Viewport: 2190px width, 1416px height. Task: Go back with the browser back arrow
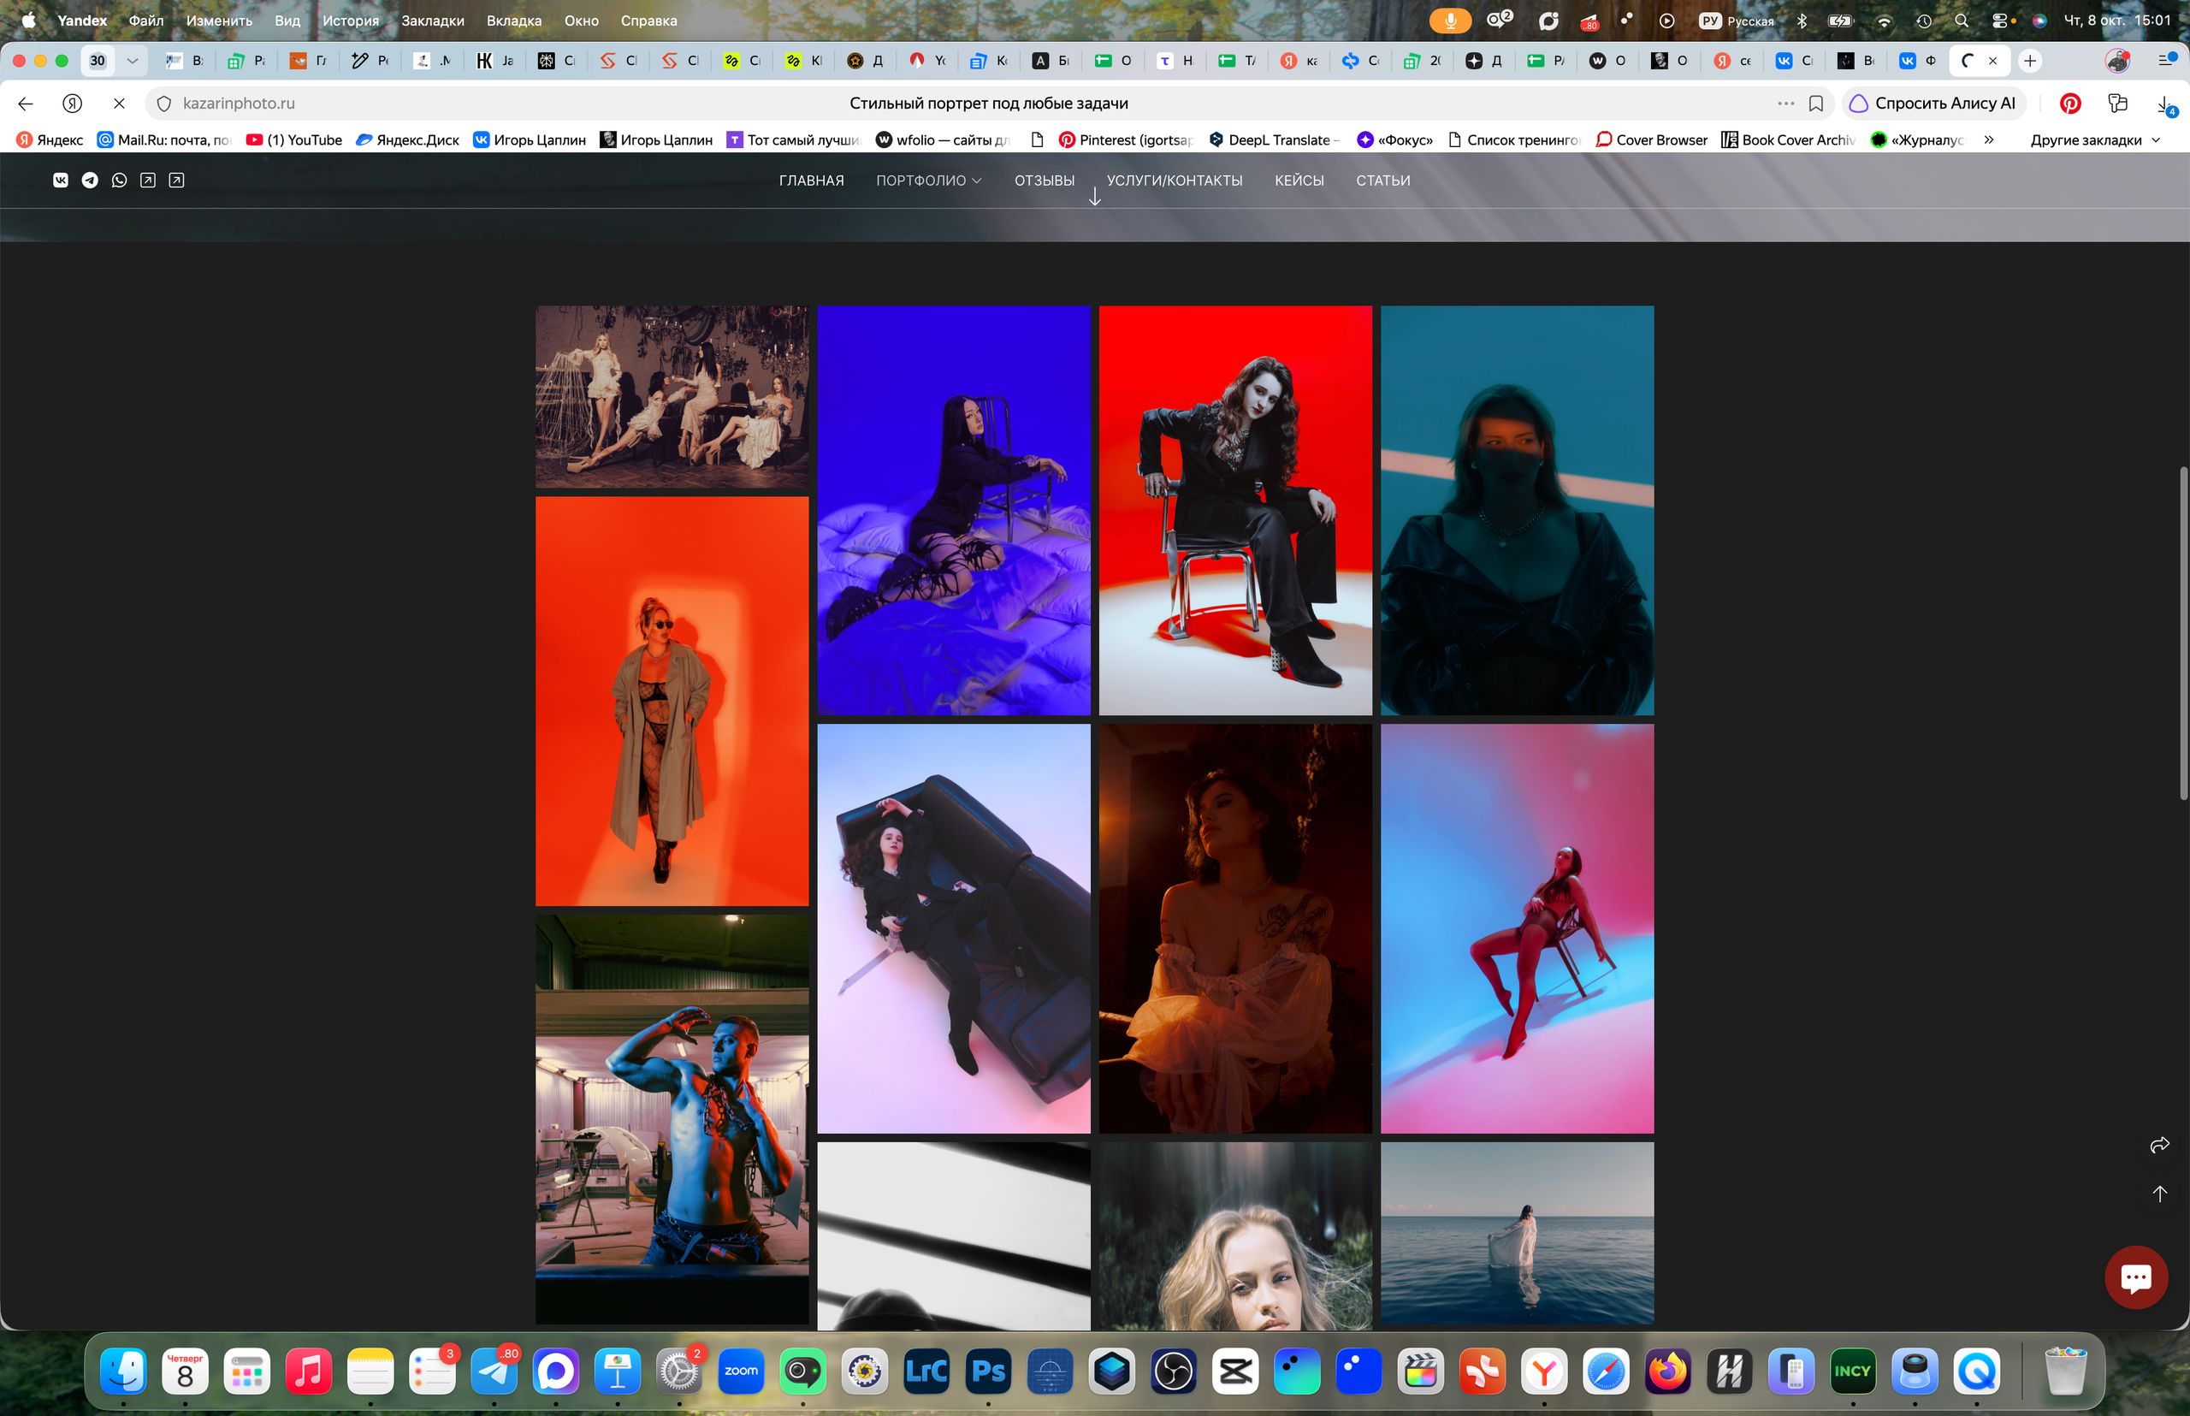click(26, 103)
